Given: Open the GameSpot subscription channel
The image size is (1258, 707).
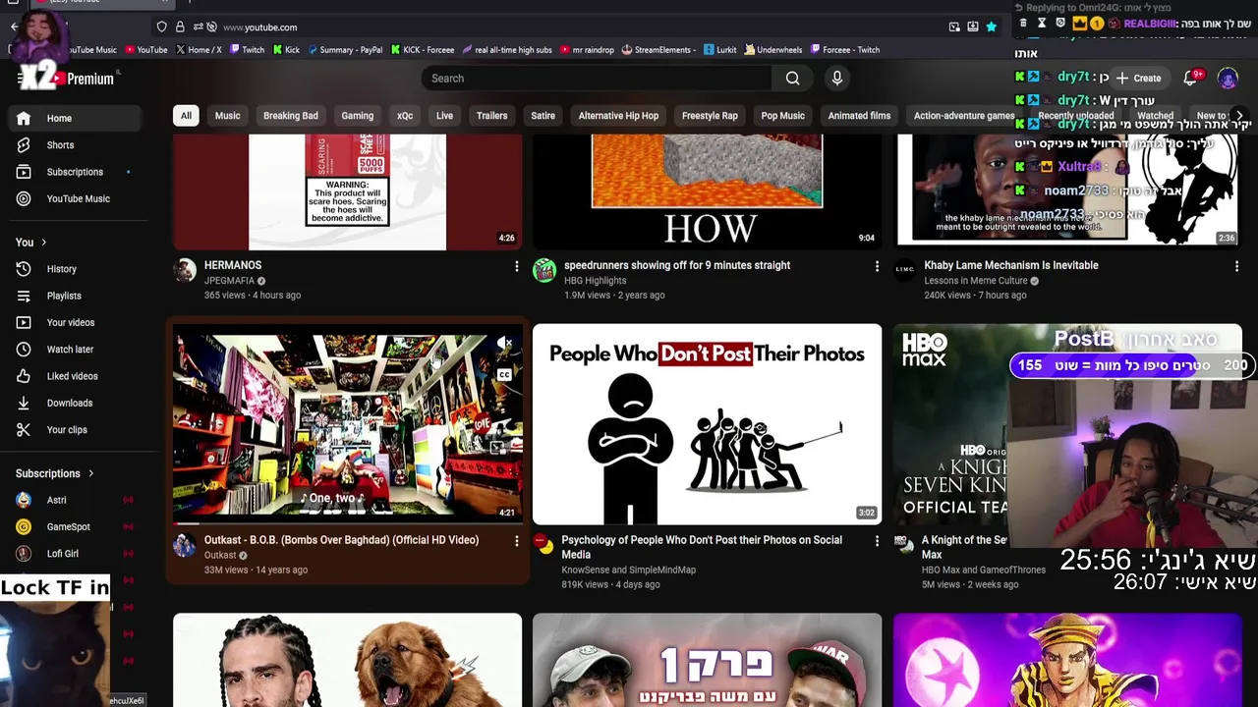Looking at the screenshot, I should click(75, 526).
